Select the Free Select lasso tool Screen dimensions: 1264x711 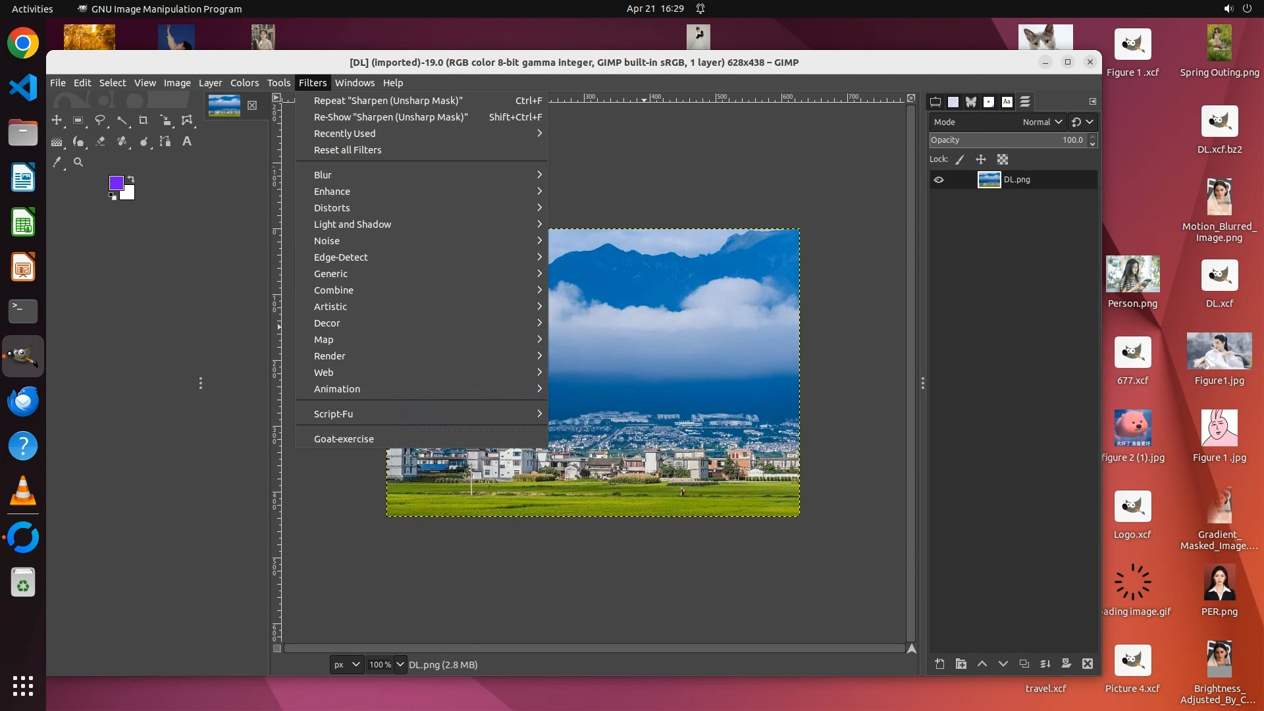[100, 120]
